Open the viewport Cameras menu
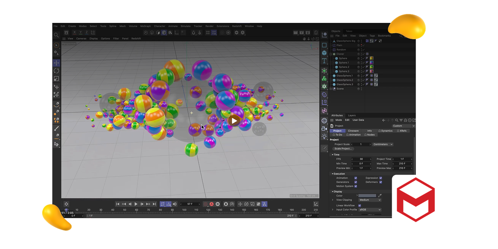The image size is (498, 249). pyautogui.click(x=81, y=39)
